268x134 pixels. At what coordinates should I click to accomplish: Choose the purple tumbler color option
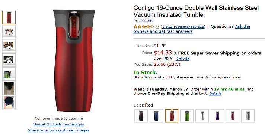tap(217, 115)
